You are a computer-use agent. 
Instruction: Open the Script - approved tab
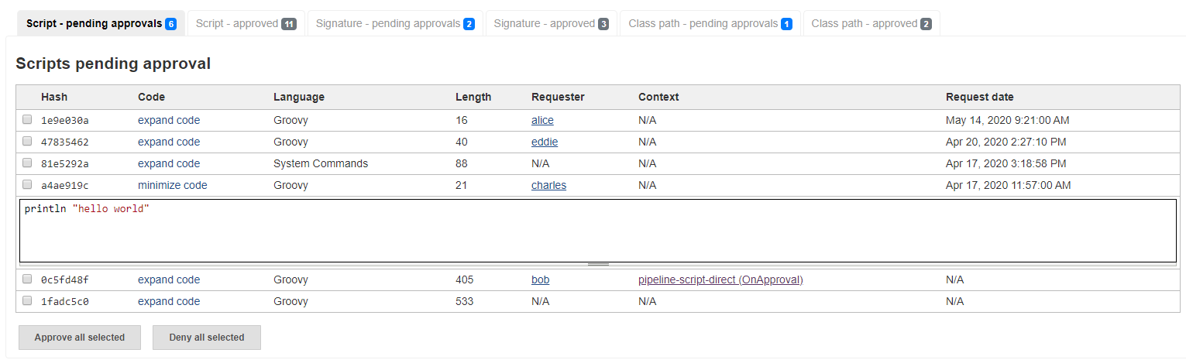tap(246, 23)
